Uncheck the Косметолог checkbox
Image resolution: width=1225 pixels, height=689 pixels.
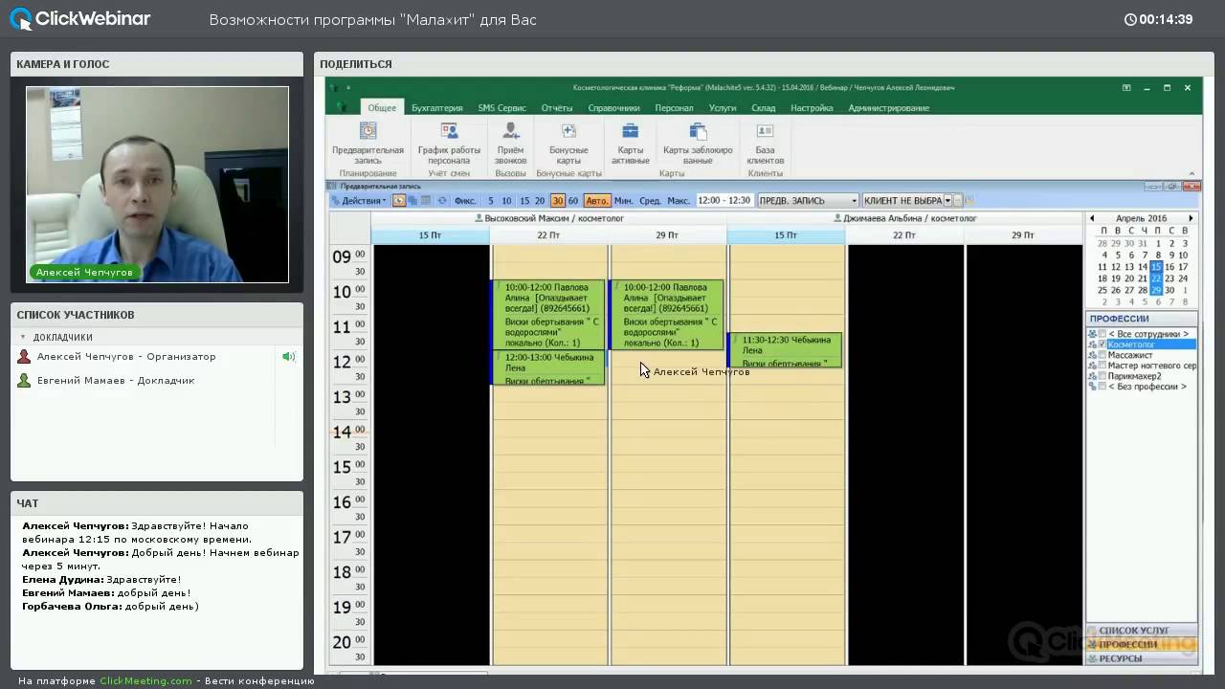pyautogui.click(x=1102, y=344)
